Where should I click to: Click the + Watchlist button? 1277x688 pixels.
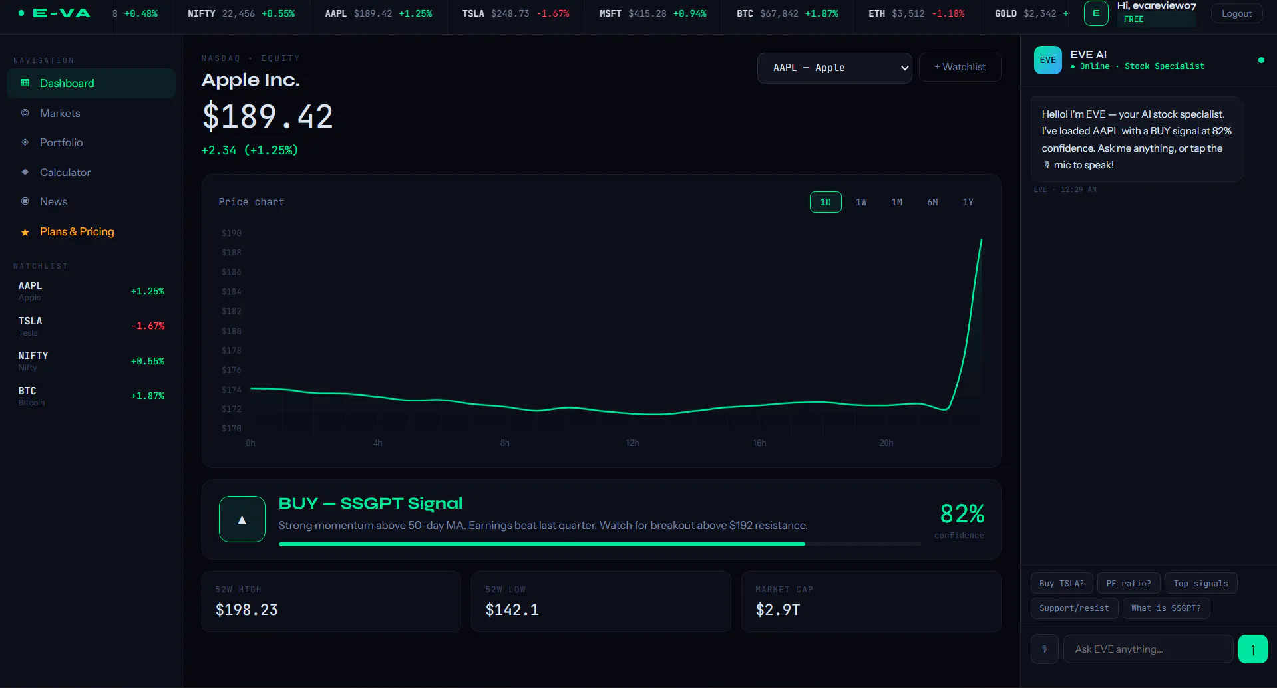[x=960, y=67]
